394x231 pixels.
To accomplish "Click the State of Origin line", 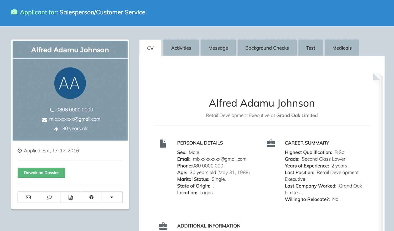I will tap(195, 186).
